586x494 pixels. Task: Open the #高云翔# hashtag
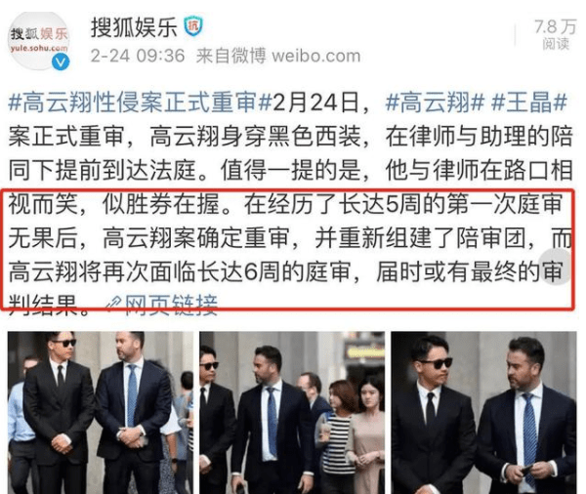click(435, 103)
